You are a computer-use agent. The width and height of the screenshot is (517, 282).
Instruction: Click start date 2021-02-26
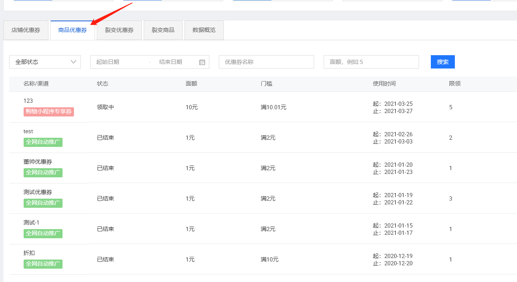click(x=398, y=134)
